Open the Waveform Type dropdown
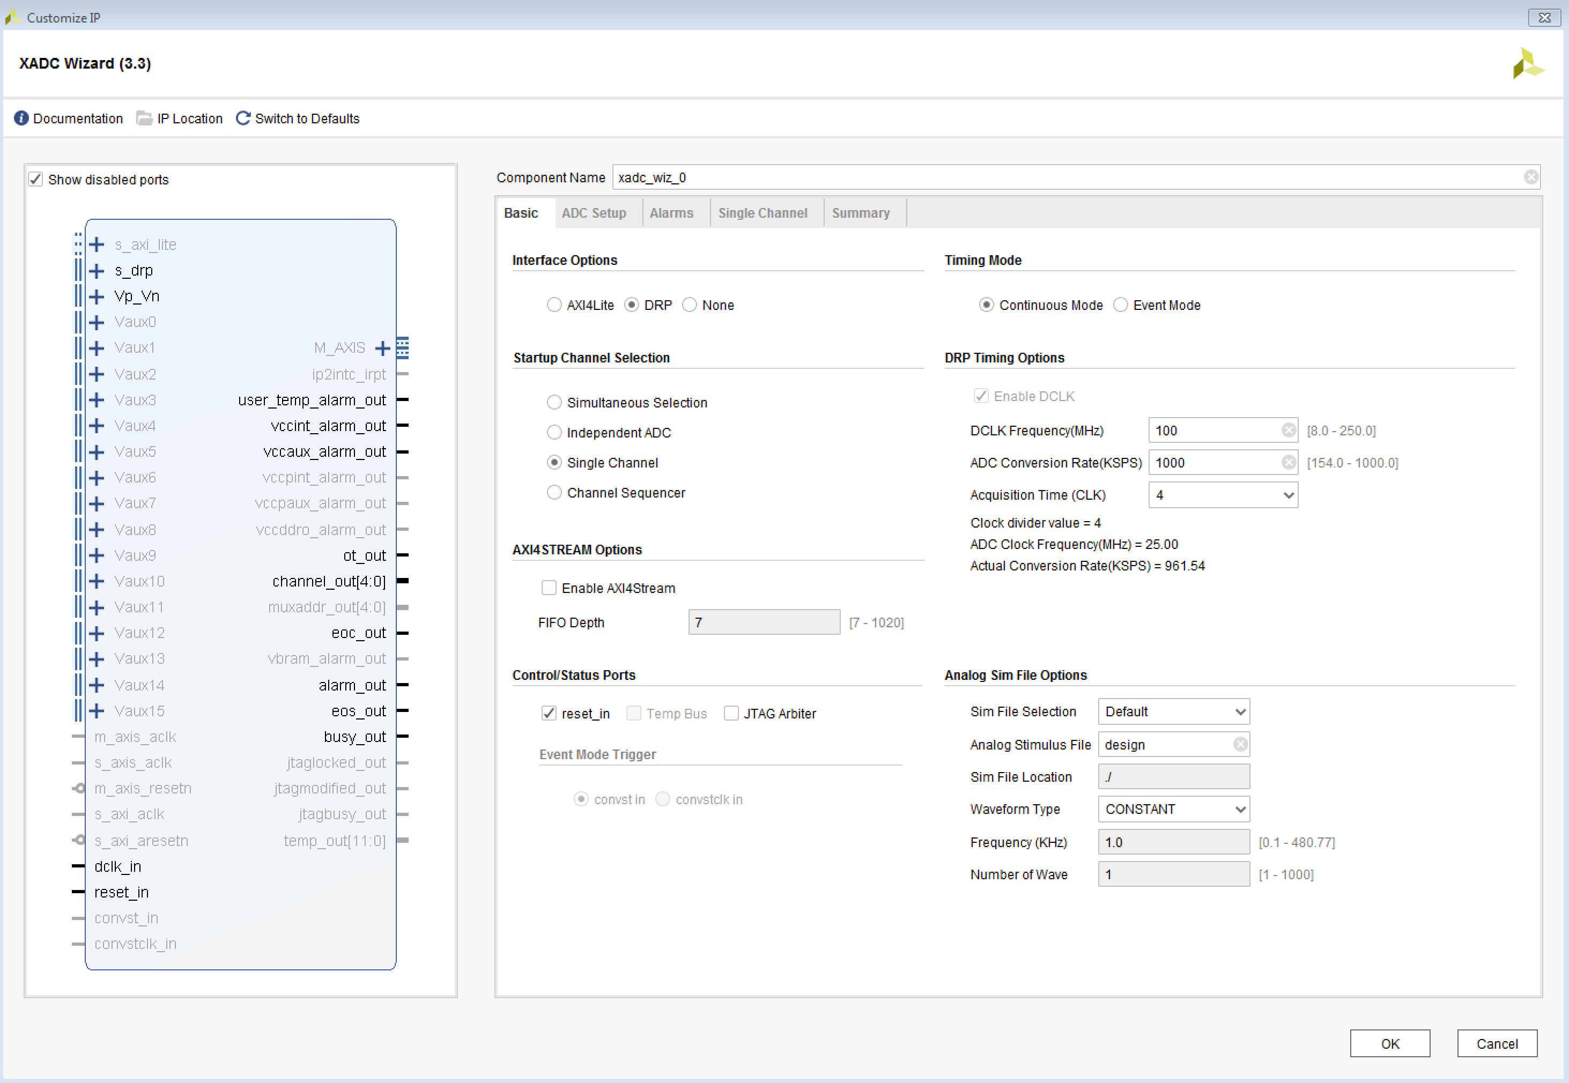This screenshot has width=1569, height=1083. [1173, 809]
